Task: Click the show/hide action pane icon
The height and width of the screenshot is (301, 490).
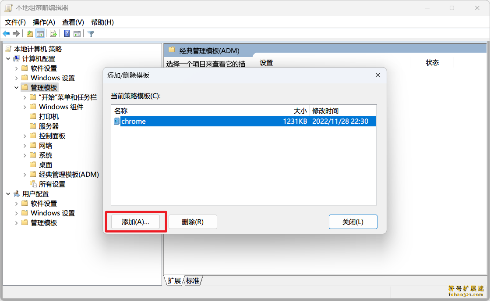Action: click(x=77, y=33)
